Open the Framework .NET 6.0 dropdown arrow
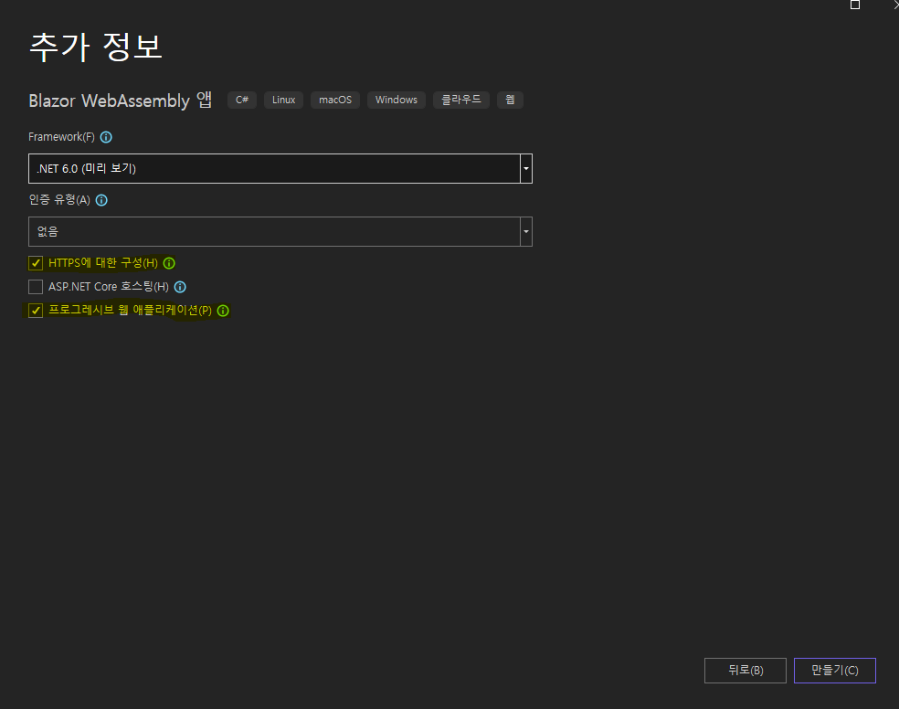 pos(525,168)
